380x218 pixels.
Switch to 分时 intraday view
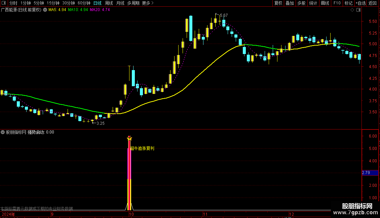13,3
